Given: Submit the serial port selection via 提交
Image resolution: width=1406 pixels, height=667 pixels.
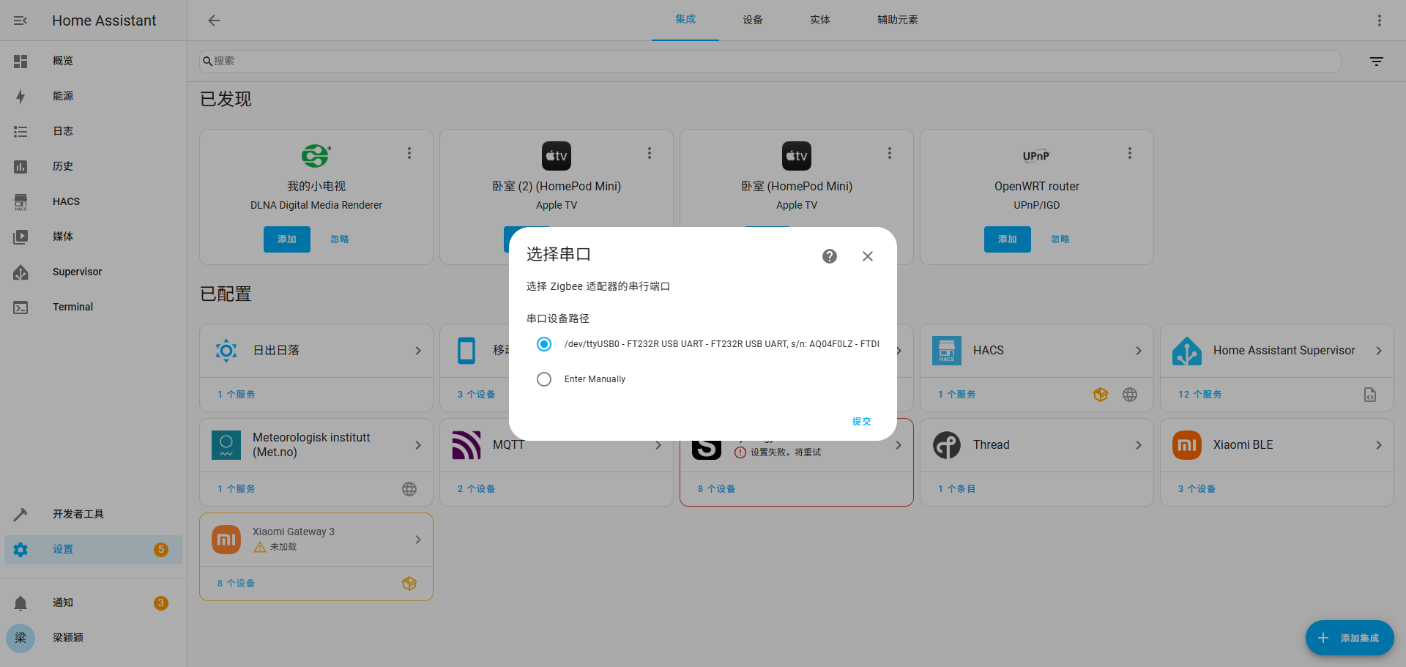Looking at the screenshot, I should tap(861, 421).
